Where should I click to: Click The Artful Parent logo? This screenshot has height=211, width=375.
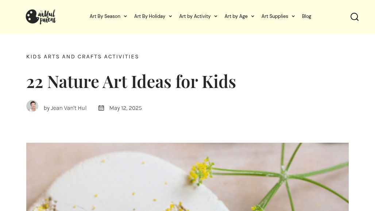41,17
